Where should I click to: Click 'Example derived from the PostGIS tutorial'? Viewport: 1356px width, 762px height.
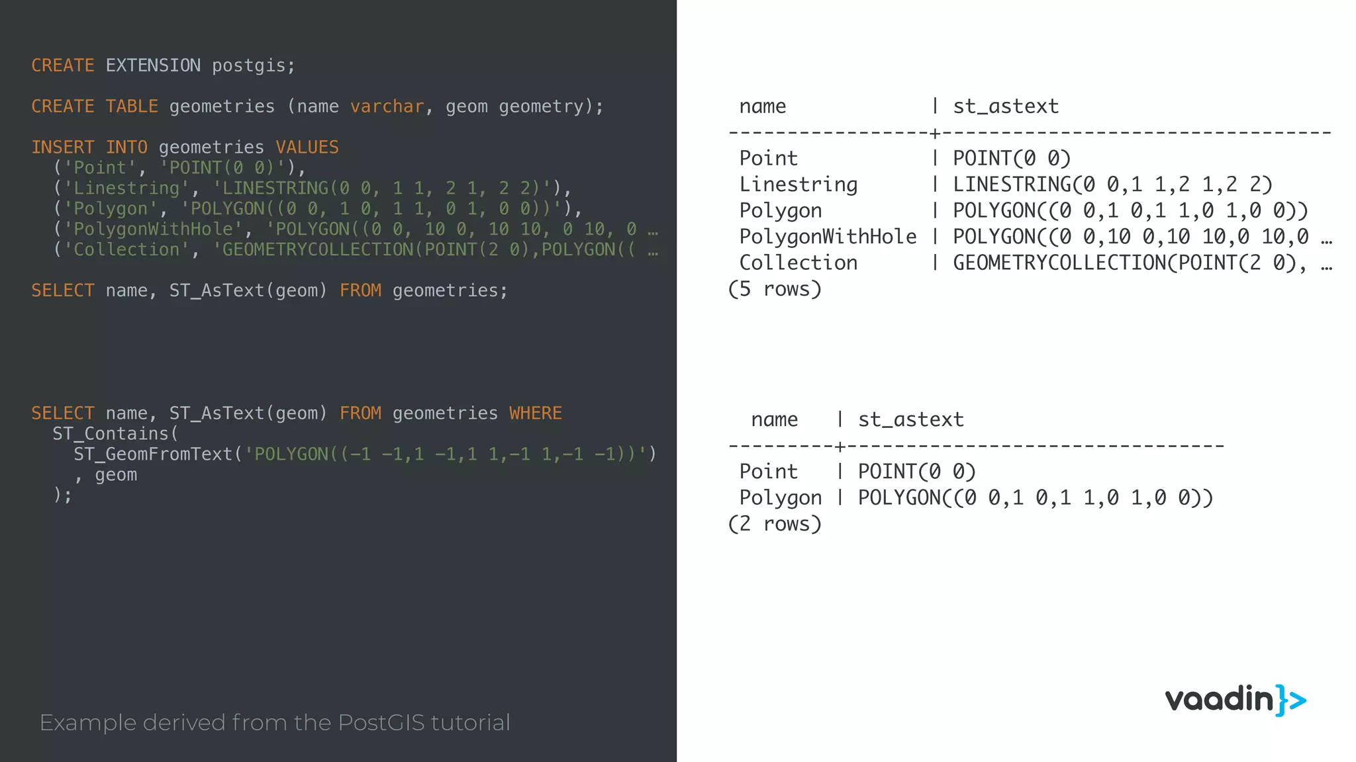pyautogui.click(x=275, y=722)
